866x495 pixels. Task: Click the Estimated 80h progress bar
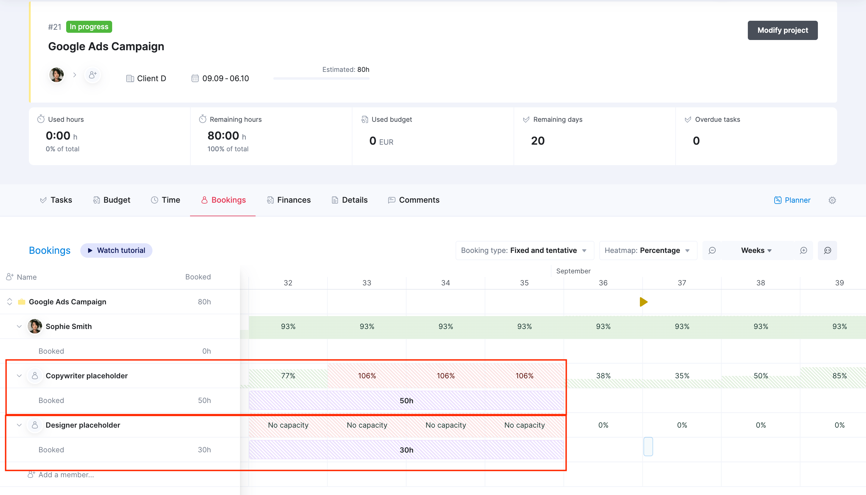[321, 78]
